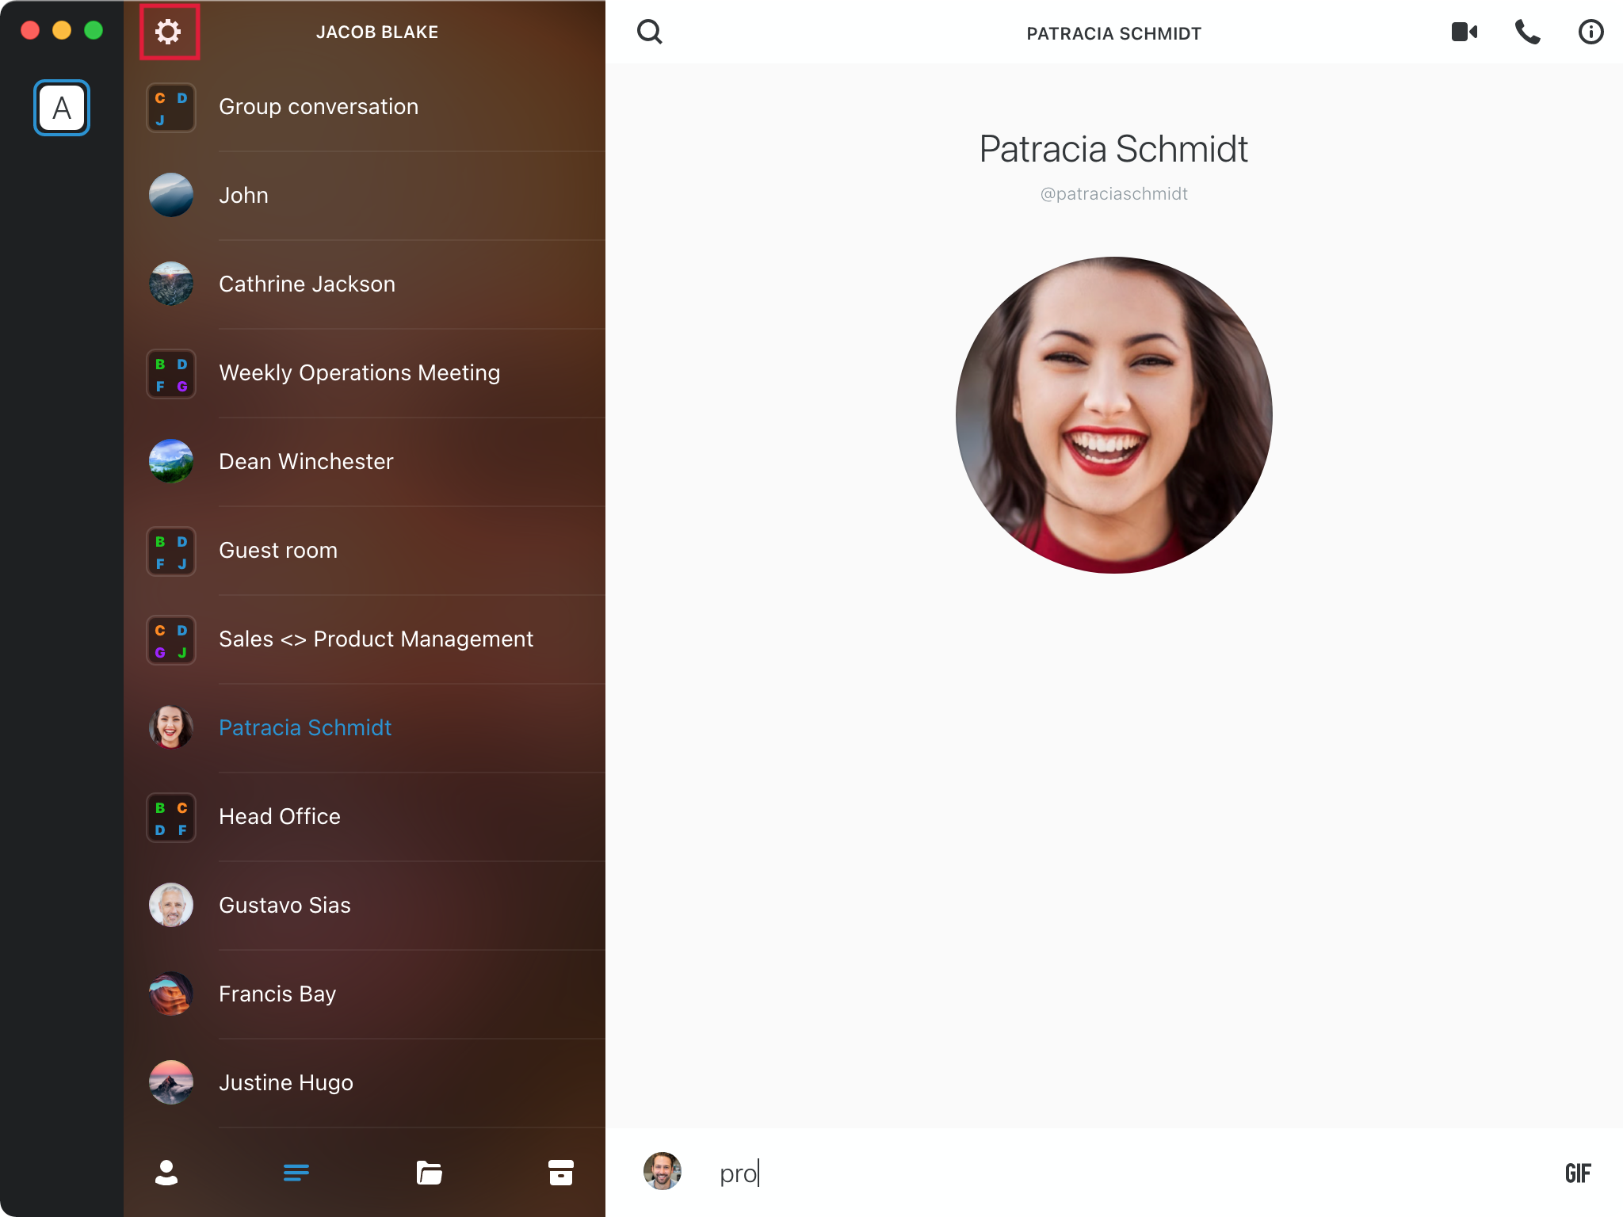1623x1217 pixels.
Task: Start a video call with Patracia
Action: tap(1465, 32)
